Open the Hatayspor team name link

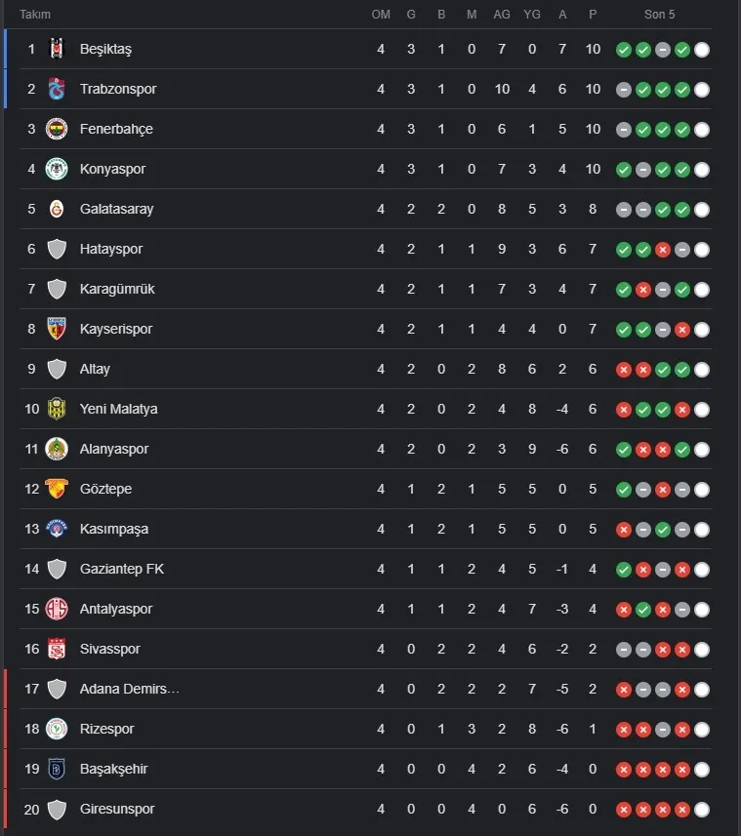[x=110, y=249]
